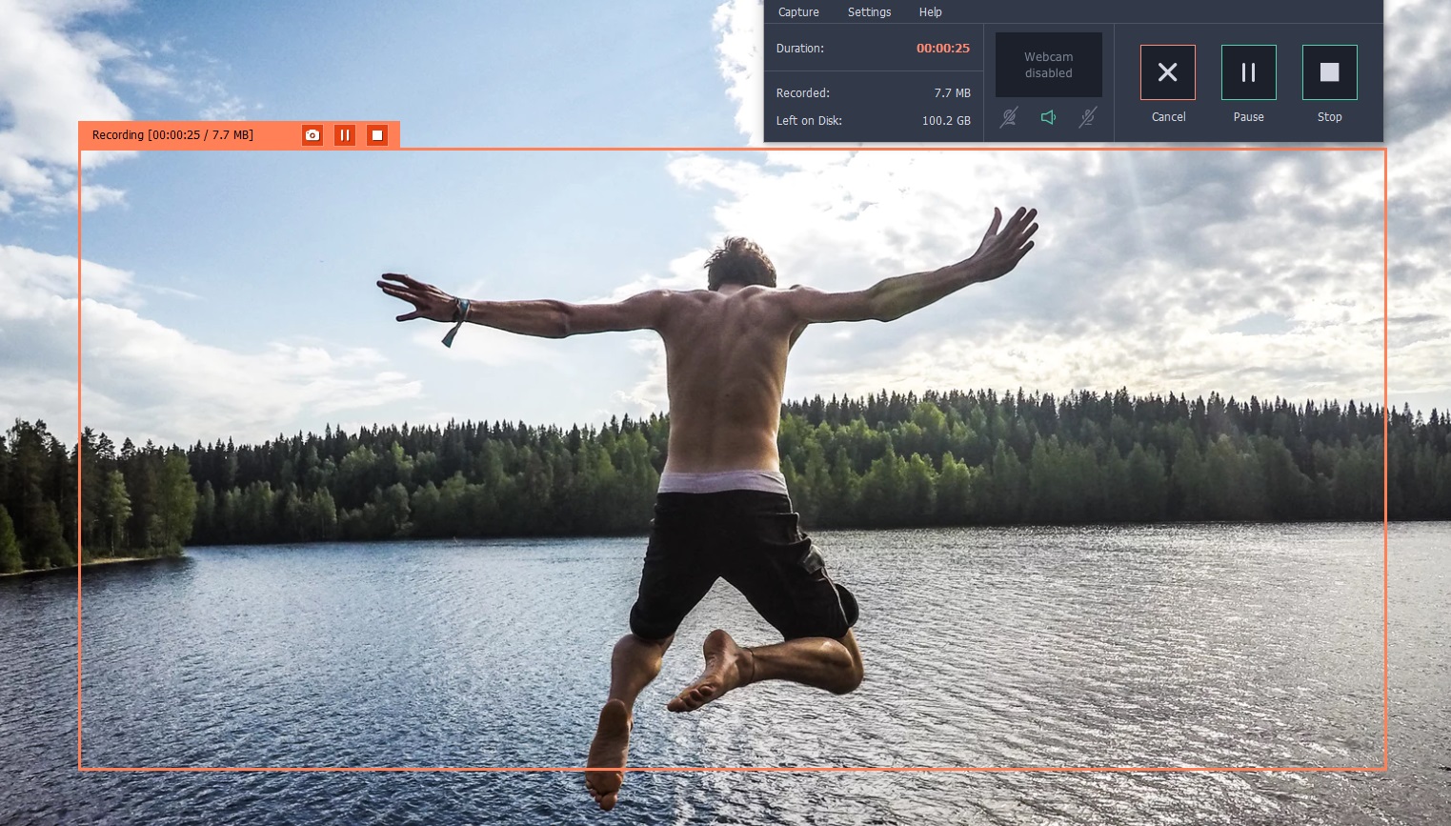This screenshot has width=1451, height=826.
Task: Click the red Duration timer 00:00:25
Action: tap(942, 49)
